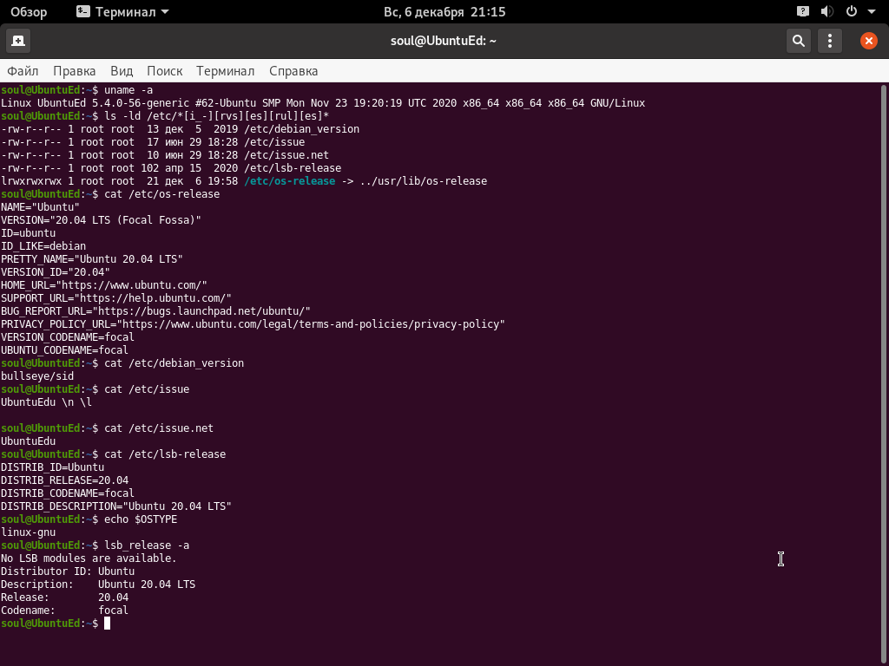Viewport: 889px width, 666px height.
Task: Click the SUPPORT_URL https://help.ubuntu.com/ text
Action: (x=116, y=298)
